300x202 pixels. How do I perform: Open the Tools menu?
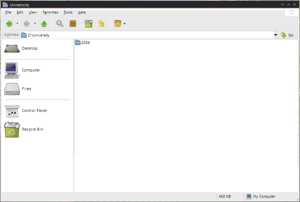point(68,12)
